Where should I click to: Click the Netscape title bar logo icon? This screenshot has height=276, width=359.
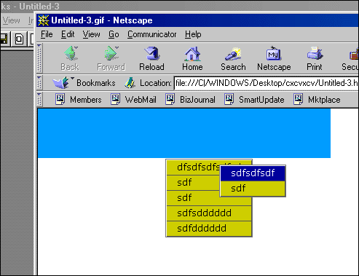[44, 20]
